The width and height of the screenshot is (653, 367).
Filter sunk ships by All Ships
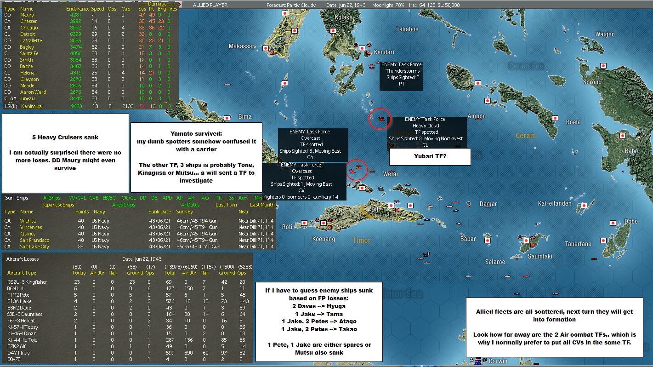pyautogui.click(x=52, y=198)
